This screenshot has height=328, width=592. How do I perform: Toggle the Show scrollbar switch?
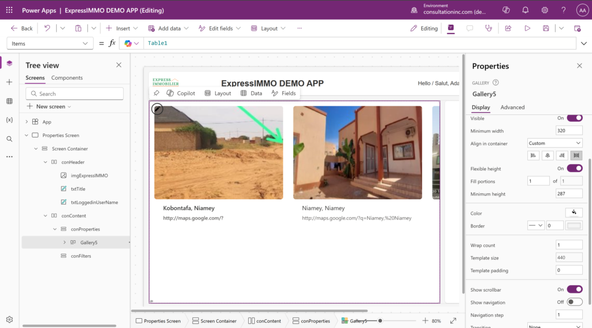point(575,289)
